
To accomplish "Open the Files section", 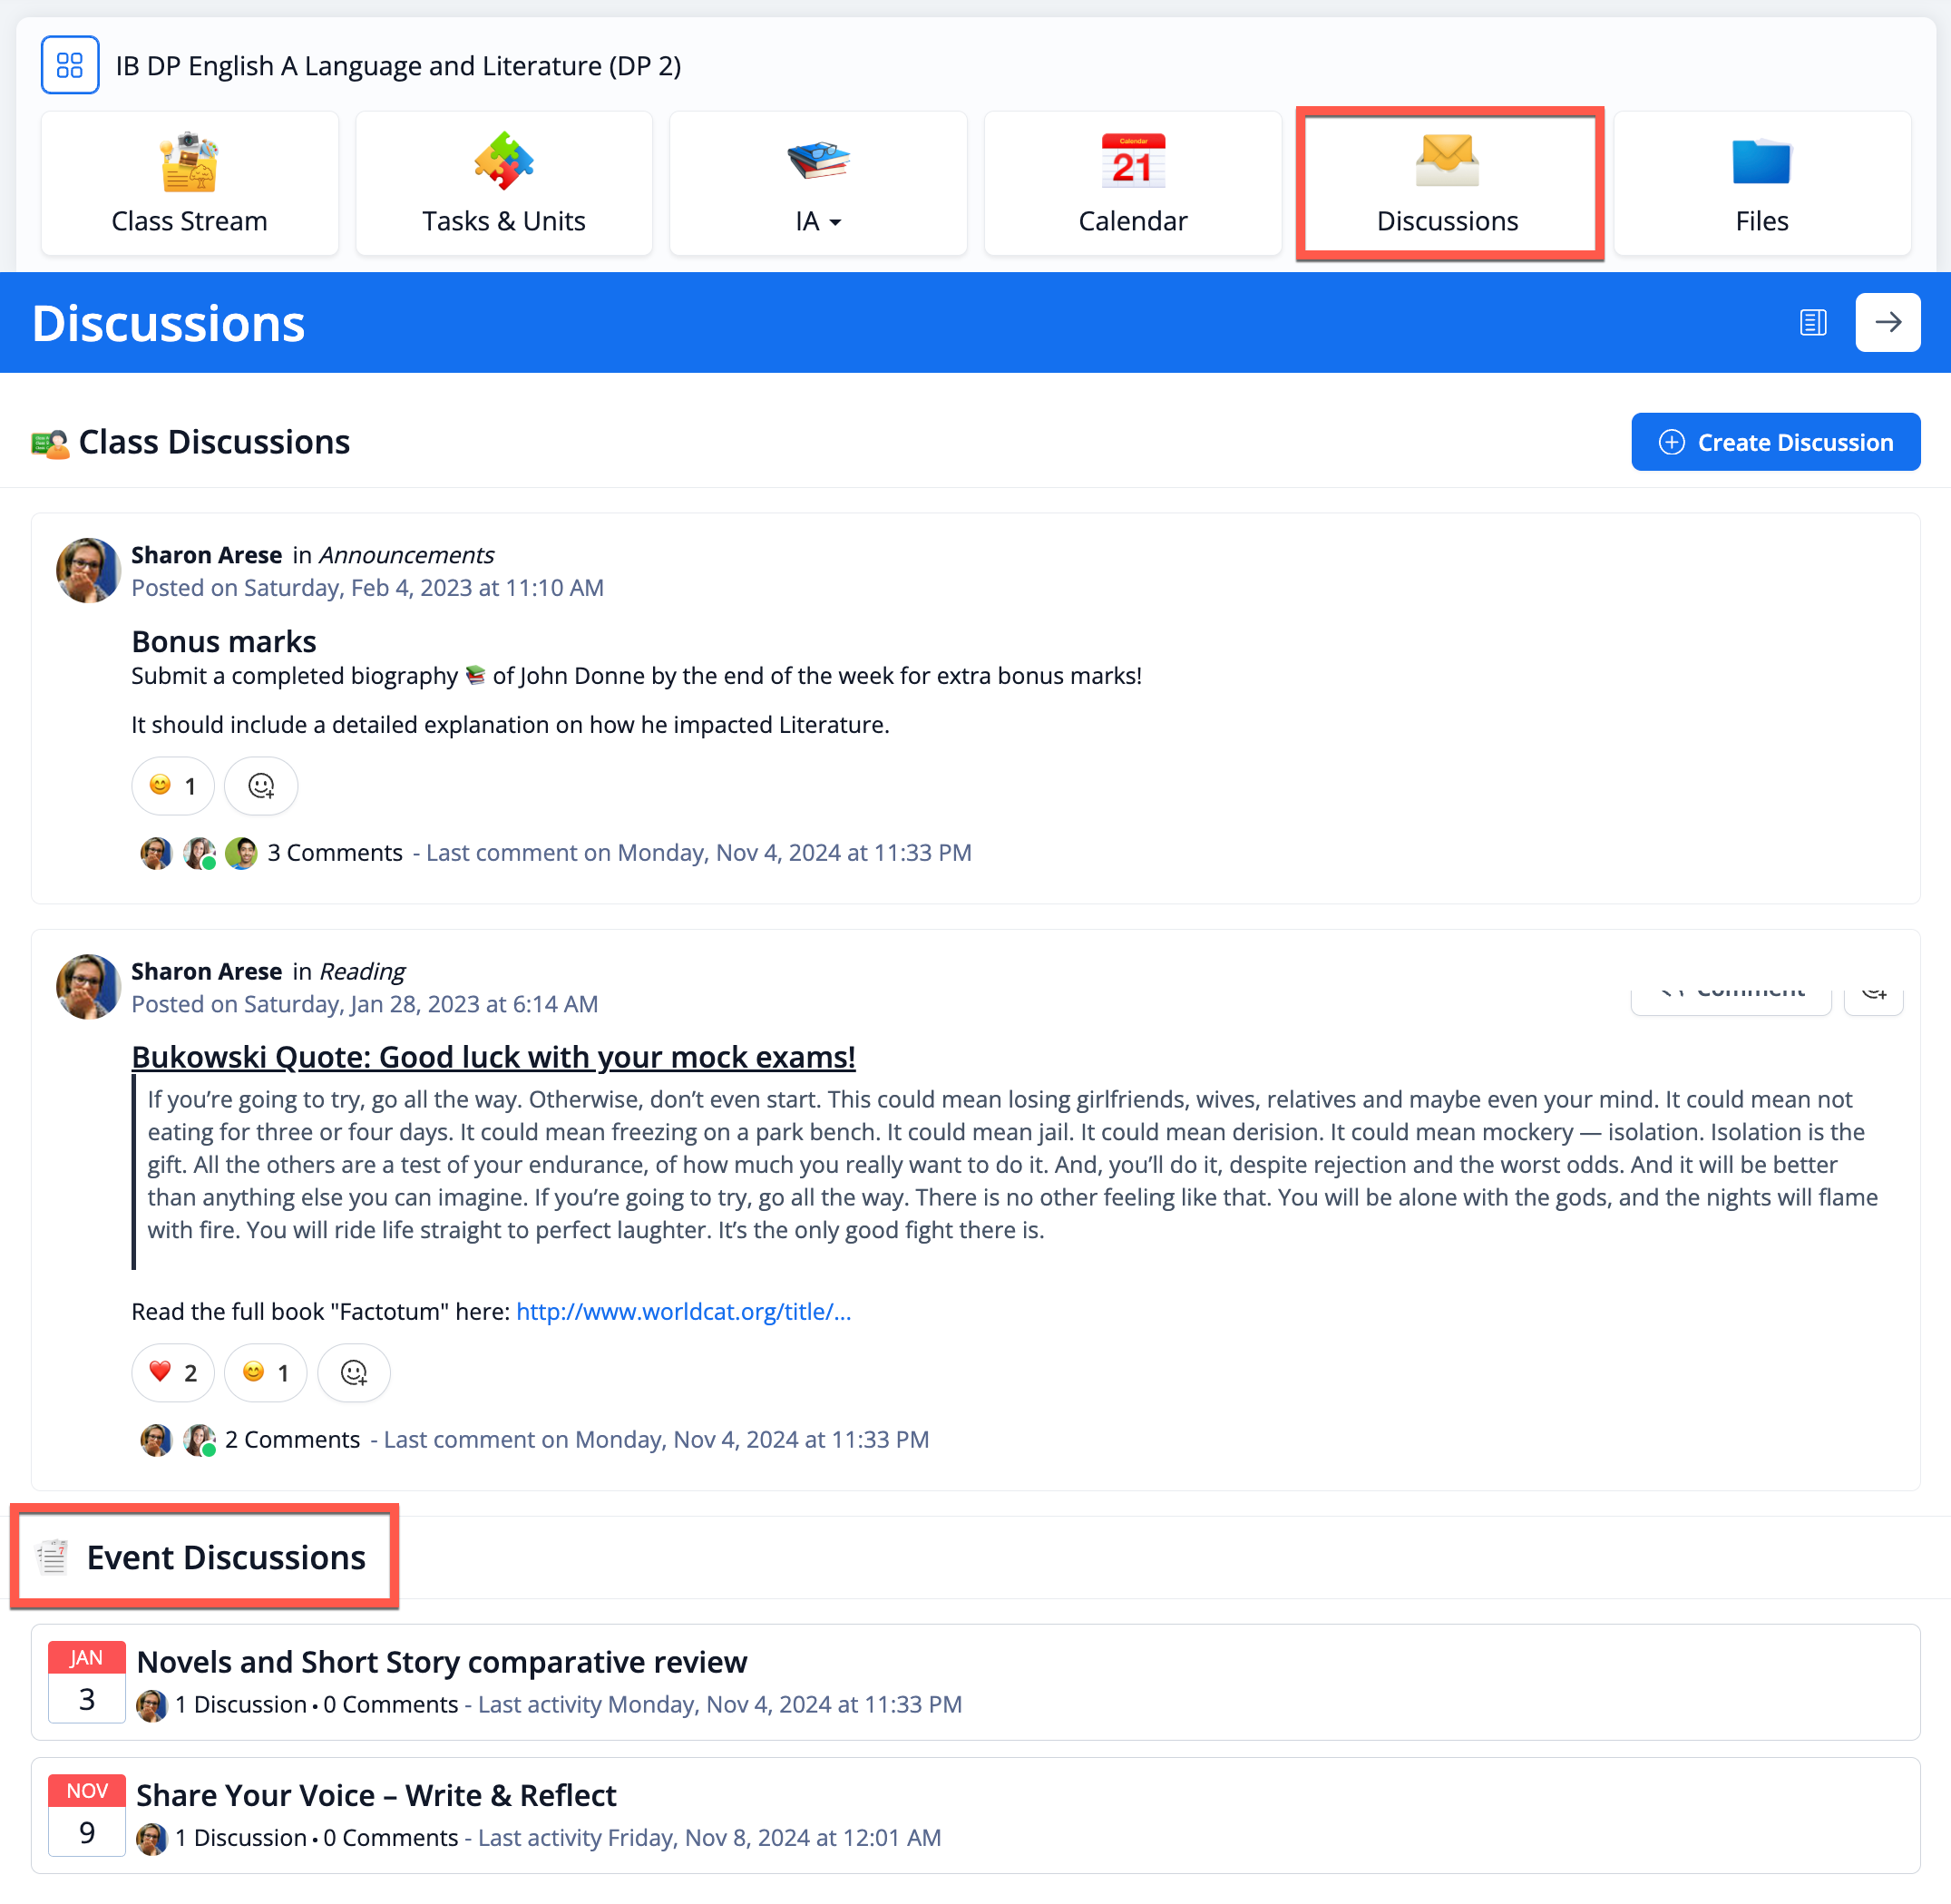I will click(1761, 183).
